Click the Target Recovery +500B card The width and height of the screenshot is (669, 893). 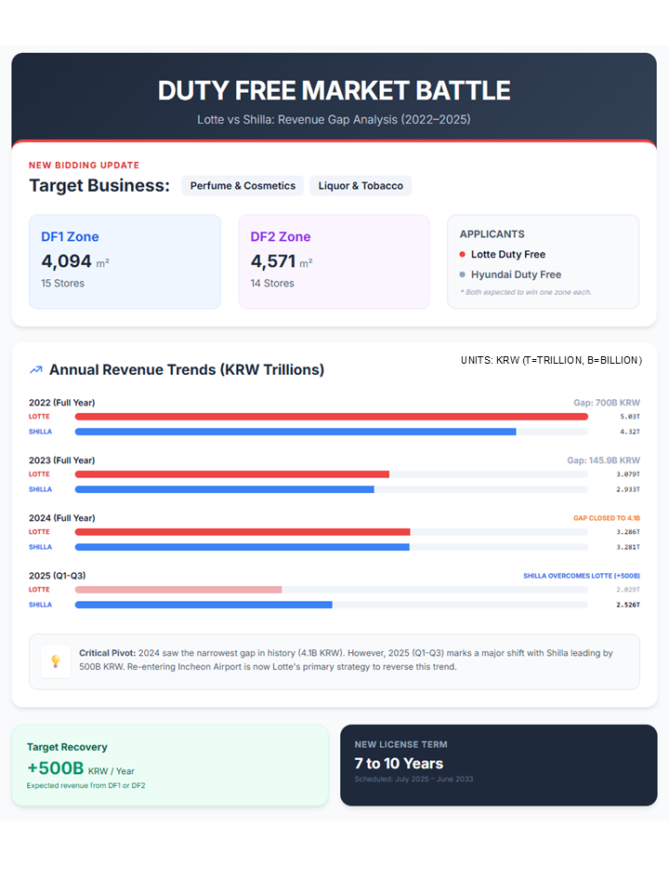click(169, 766)
